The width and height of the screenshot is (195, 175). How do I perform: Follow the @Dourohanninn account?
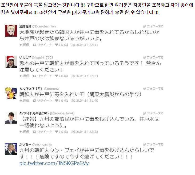coord(153,26)
